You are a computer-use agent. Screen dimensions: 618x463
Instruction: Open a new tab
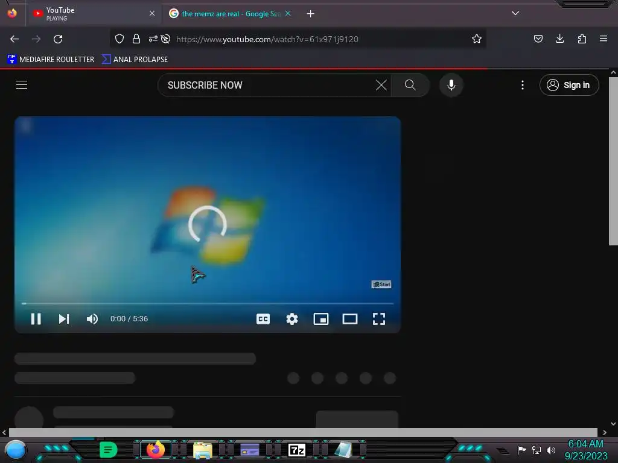pyautogui.click(x=311, y=14)
